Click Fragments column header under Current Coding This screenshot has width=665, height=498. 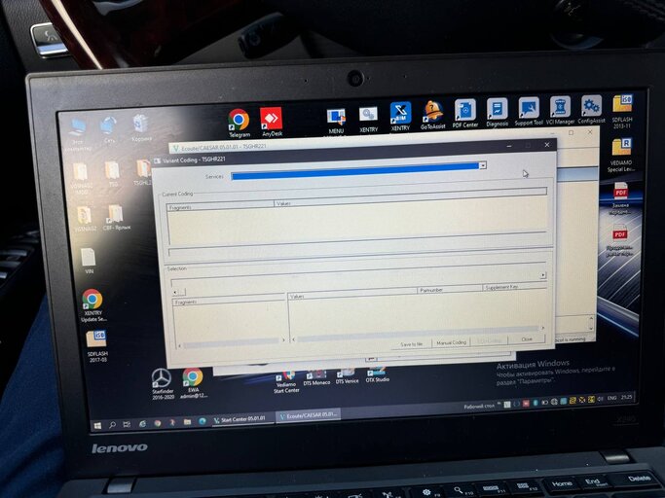[220, 206]
